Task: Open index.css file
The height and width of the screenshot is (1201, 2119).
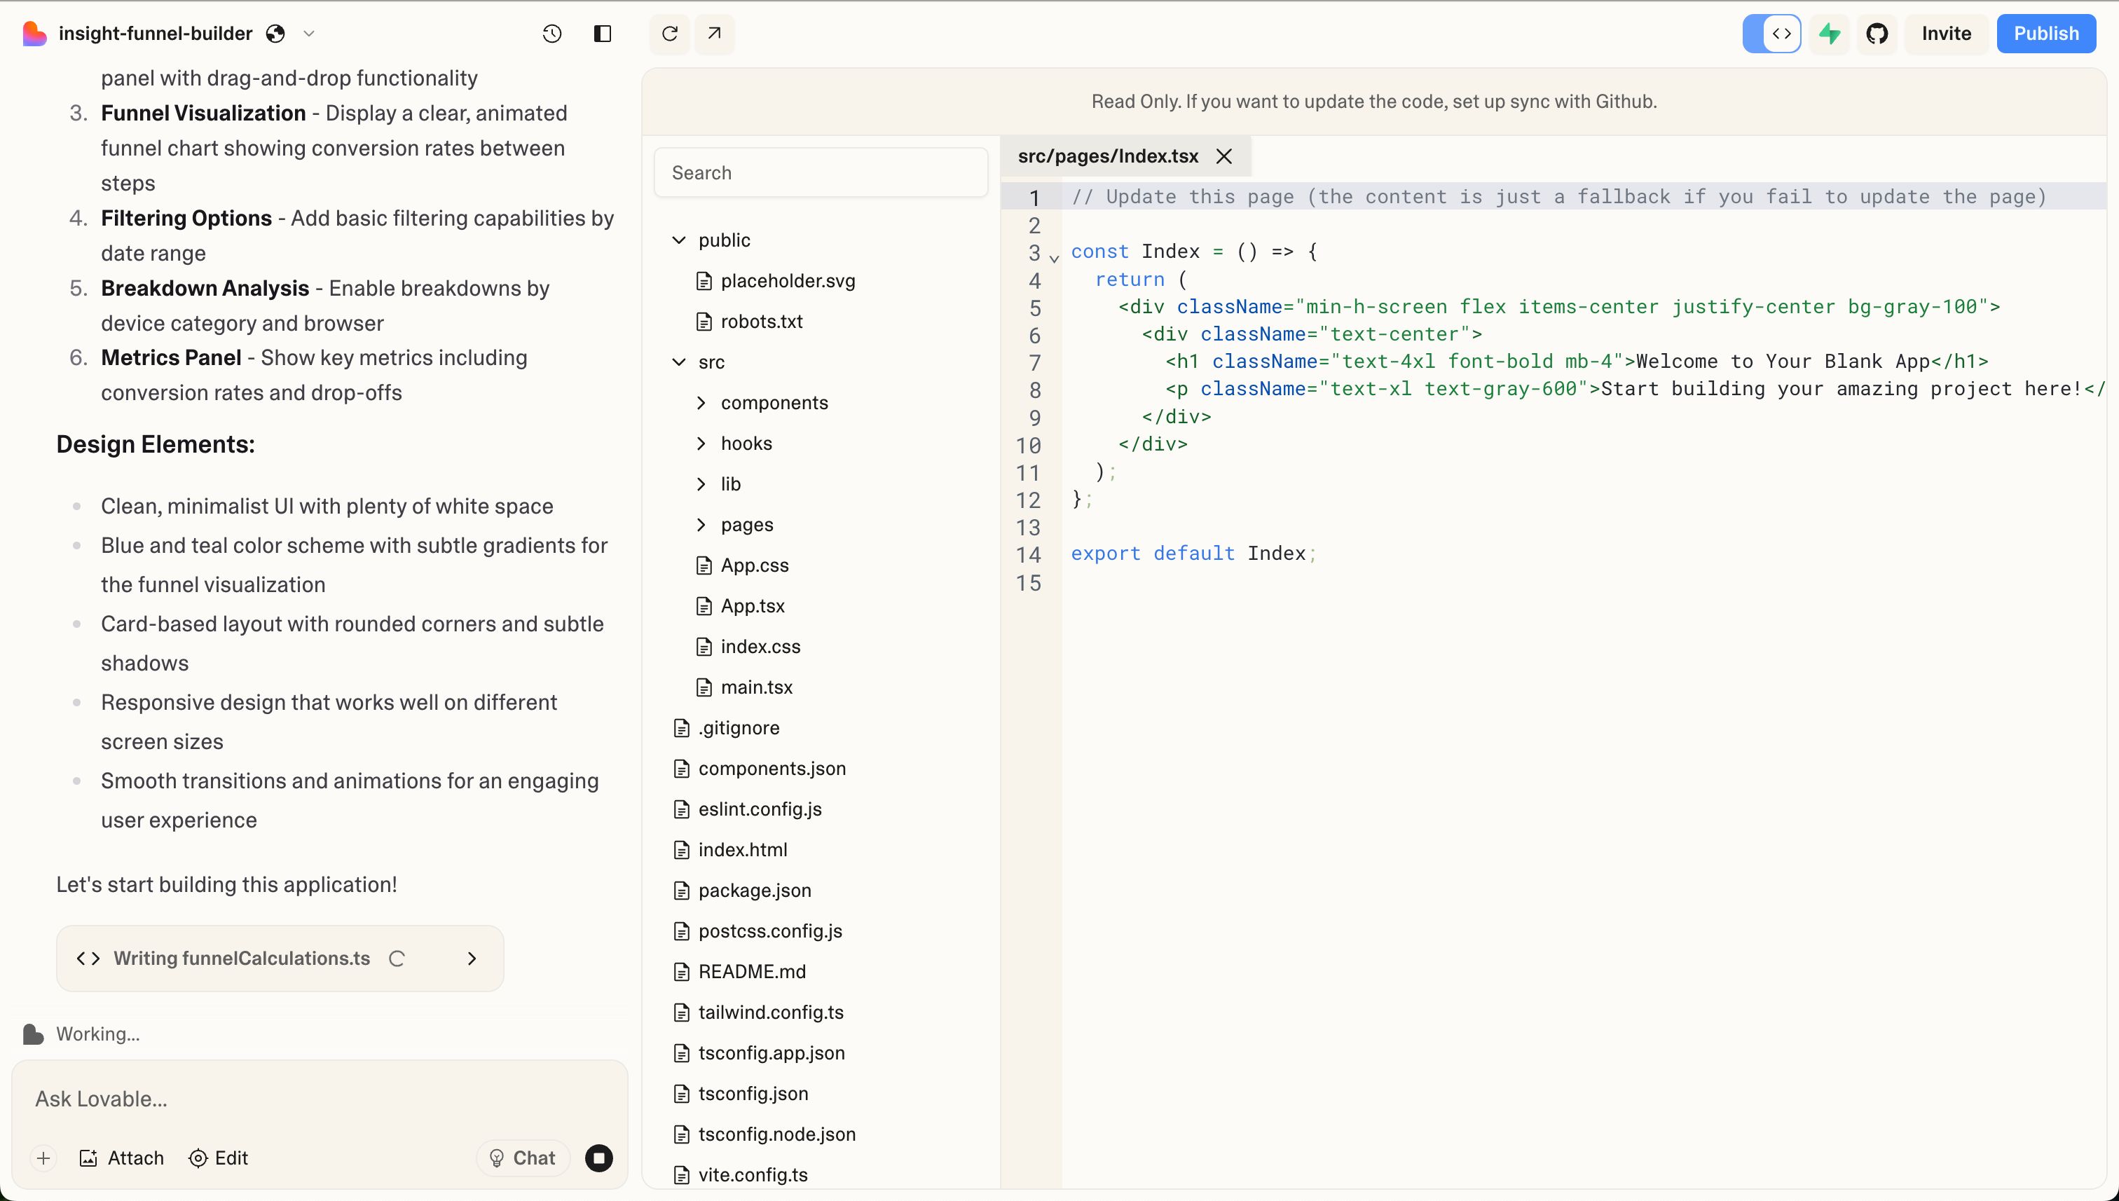Action: pyautogui.click(x=749, y=647)
